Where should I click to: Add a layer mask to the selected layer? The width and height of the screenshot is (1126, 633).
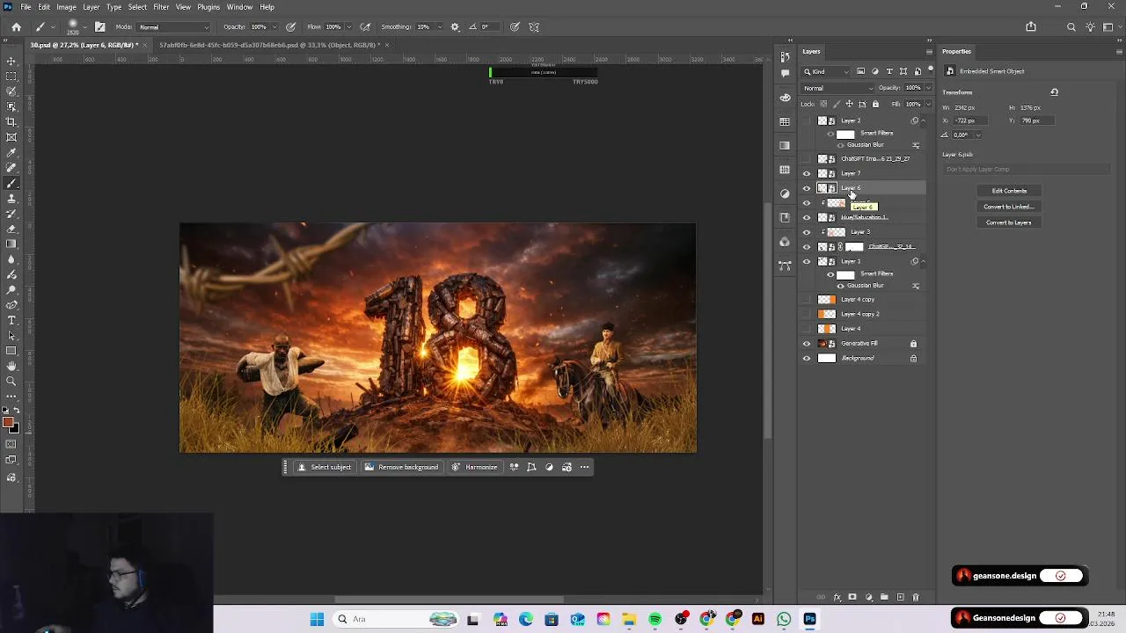click(852, 597)
